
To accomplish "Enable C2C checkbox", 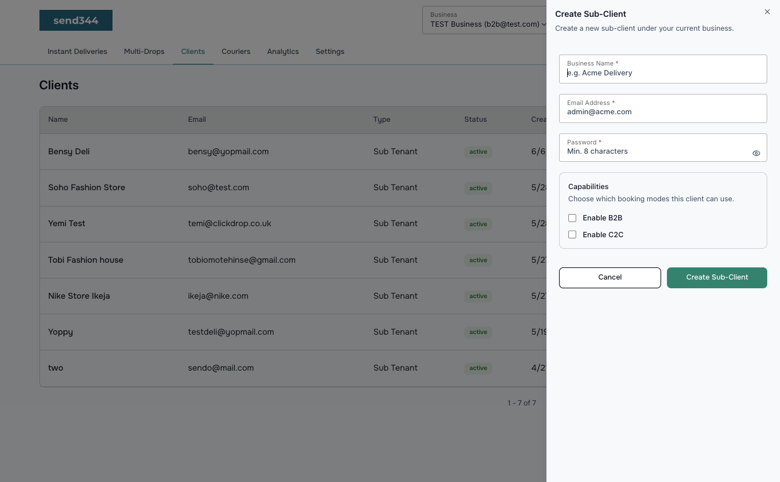I will (572, 235).
